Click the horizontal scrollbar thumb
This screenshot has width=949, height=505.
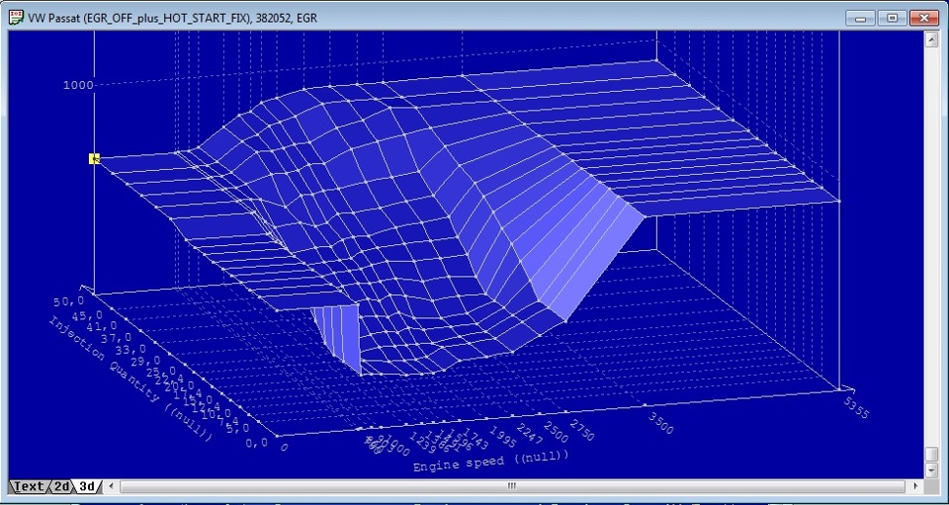click(x=512, y=486)
